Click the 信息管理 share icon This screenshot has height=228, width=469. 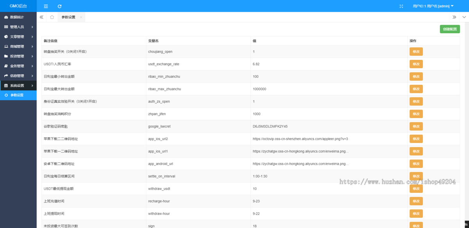pyautogui.click(x=6, y=76)
